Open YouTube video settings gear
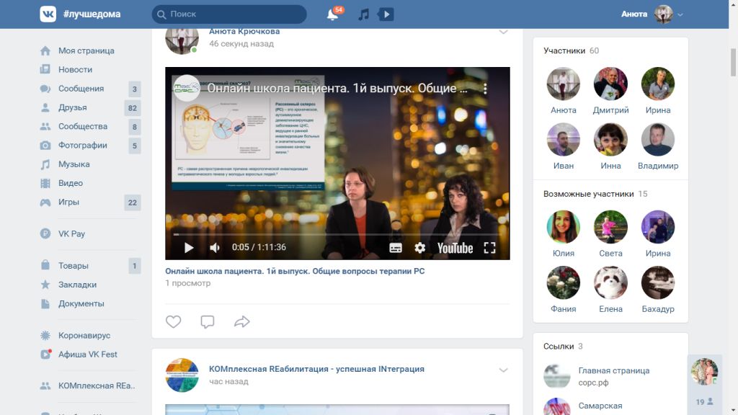This screenshot has height=415, width=738. pos(420,248)
